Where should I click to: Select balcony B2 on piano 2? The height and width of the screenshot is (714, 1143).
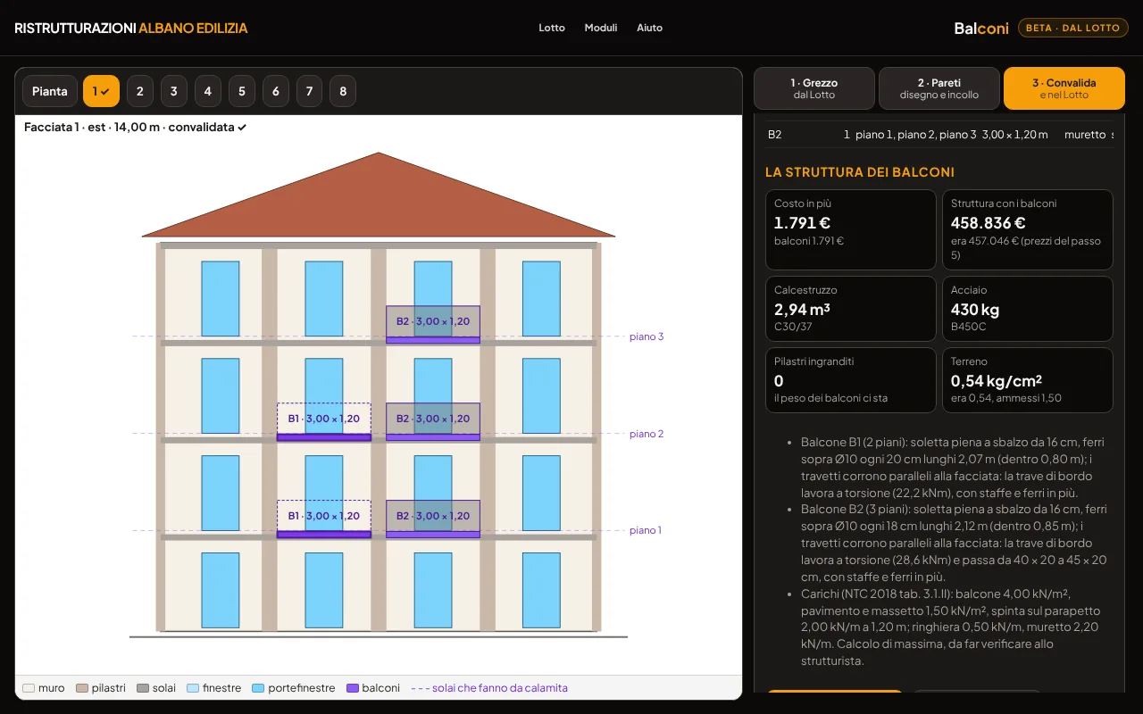(433, 421)
